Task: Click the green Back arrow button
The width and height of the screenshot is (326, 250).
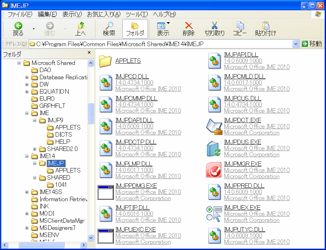Action: [x=18, y=29]
